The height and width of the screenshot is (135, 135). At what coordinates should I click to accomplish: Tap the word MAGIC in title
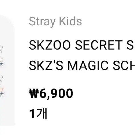coord(88,66)
